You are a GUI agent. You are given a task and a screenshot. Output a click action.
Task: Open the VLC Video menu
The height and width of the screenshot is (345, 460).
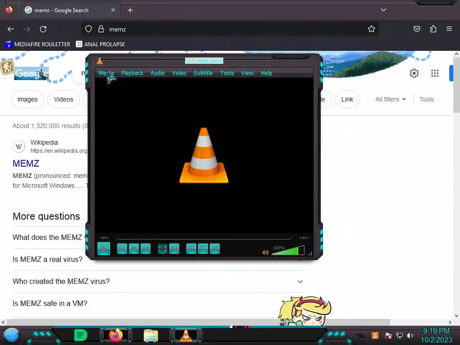coord(179,73)
